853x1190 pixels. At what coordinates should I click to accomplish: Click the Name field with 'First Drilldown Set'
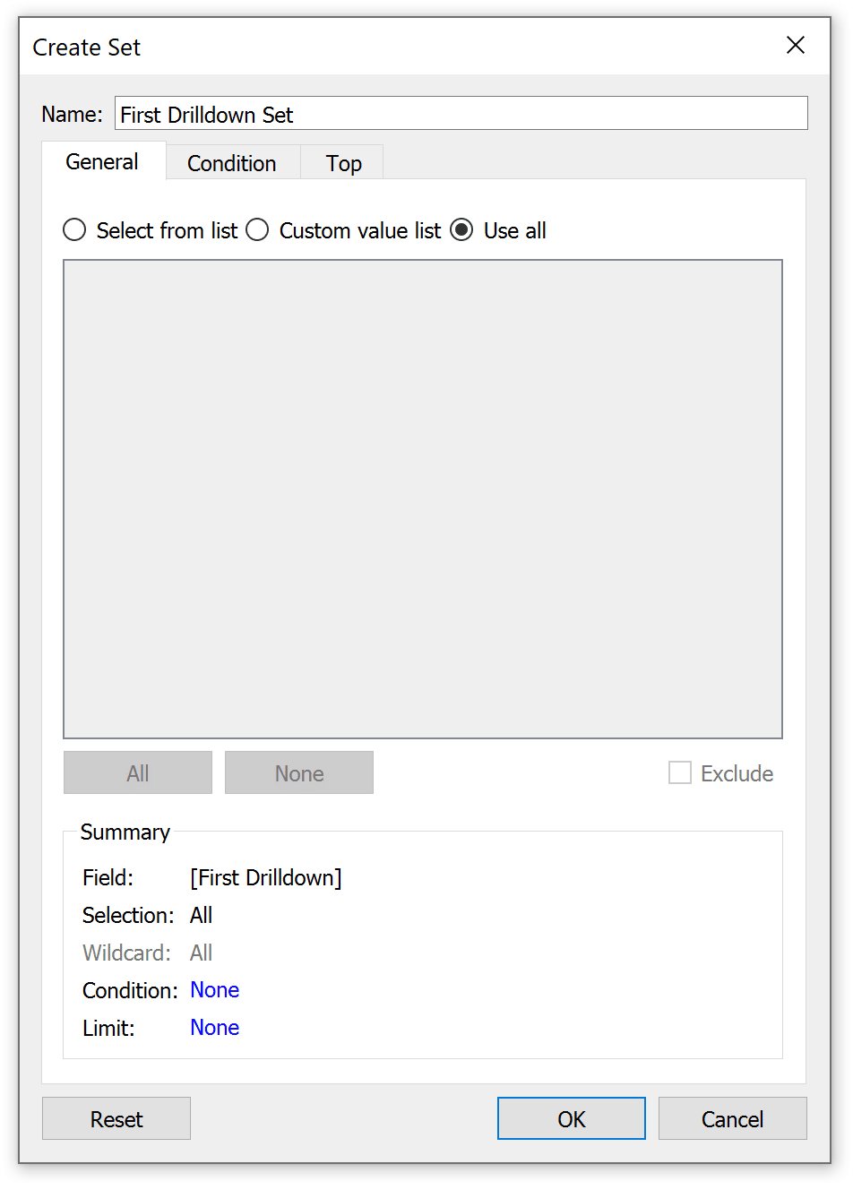(x=461, y=114)
